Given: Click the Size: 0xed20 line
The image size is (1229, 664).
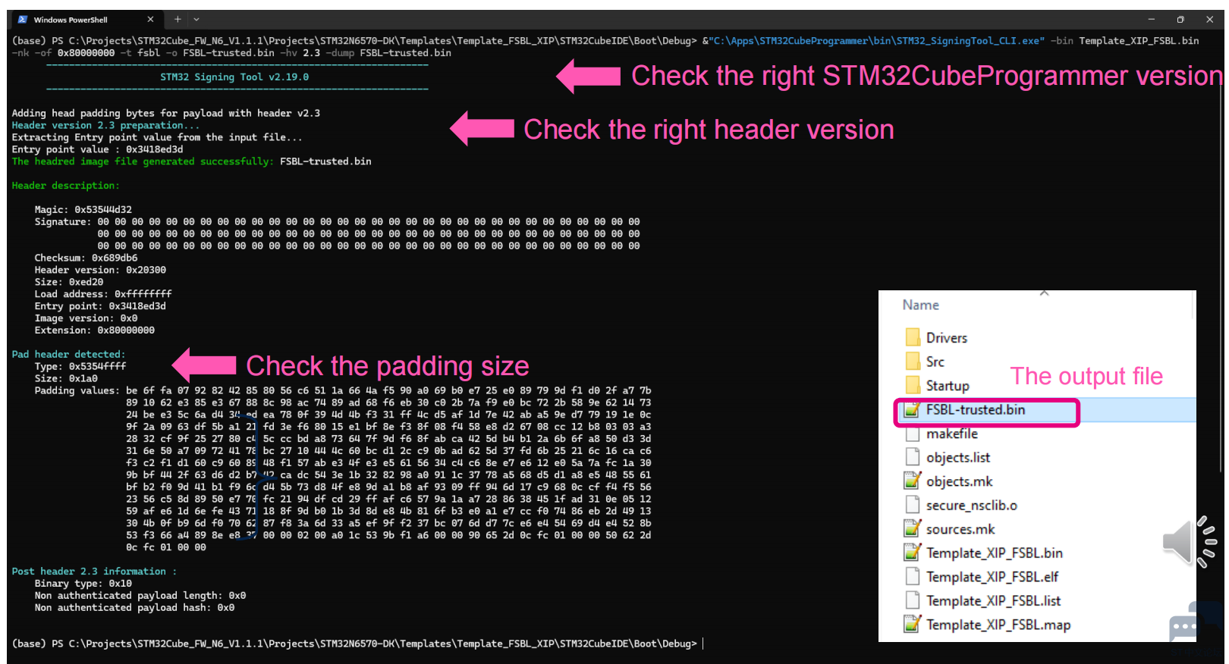Looking at the screenshot, I should tap(68, 282).
